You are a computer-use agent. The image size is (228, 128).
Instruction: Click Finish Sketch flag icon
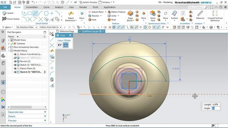click(x=4, y=19)
